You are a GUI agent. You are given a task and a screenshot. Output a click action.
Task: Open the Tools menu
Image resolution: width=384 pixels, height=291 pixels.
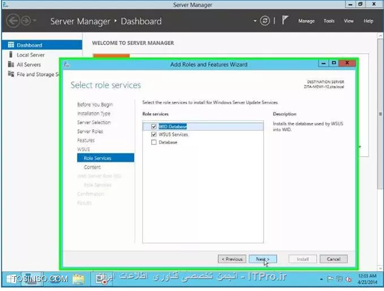coord(329,21)
